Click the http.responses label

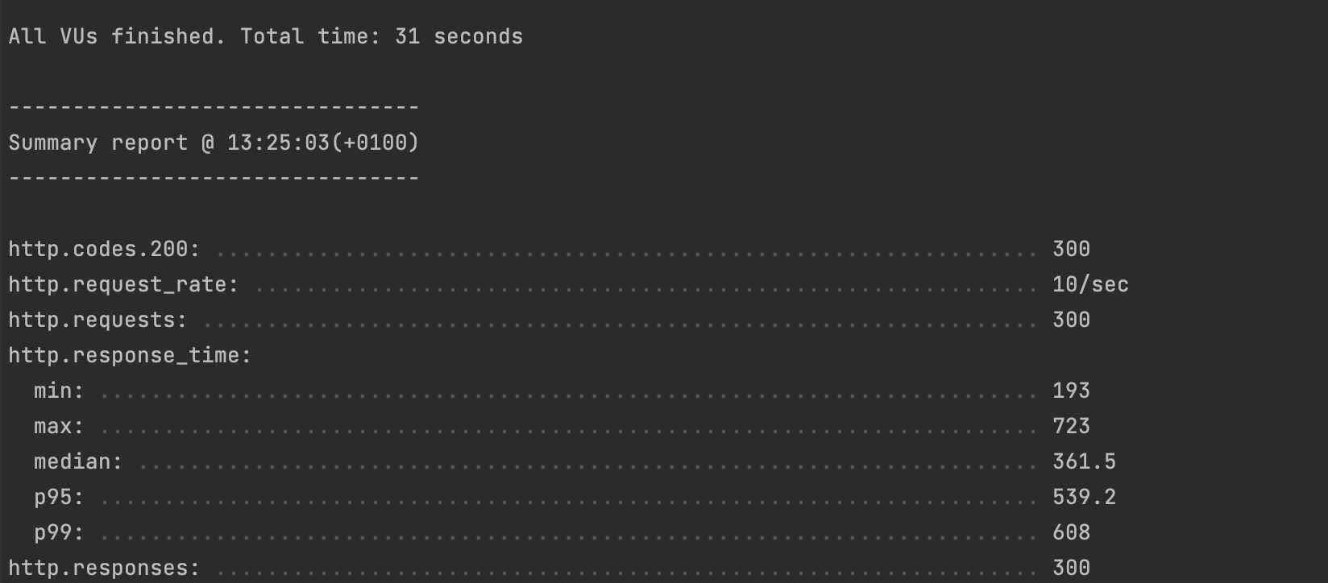click(104, 568)
